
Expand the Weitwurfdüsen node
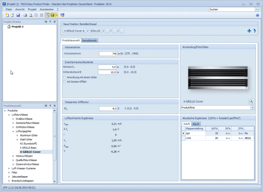point(13,156)
